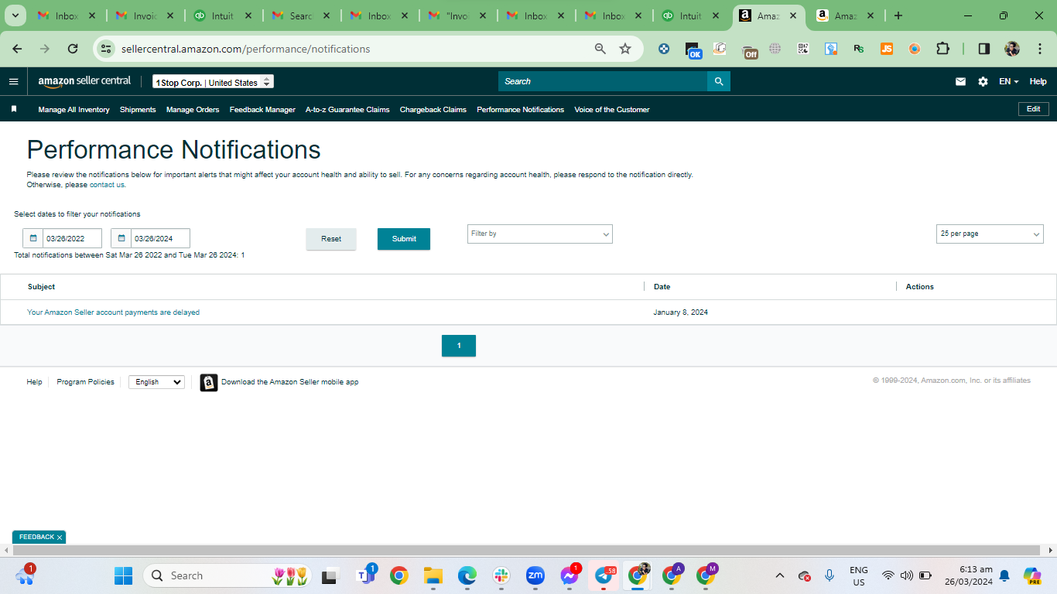
Task: Click the 'January 8, 2024' date cell
Action: coord(681,312)
